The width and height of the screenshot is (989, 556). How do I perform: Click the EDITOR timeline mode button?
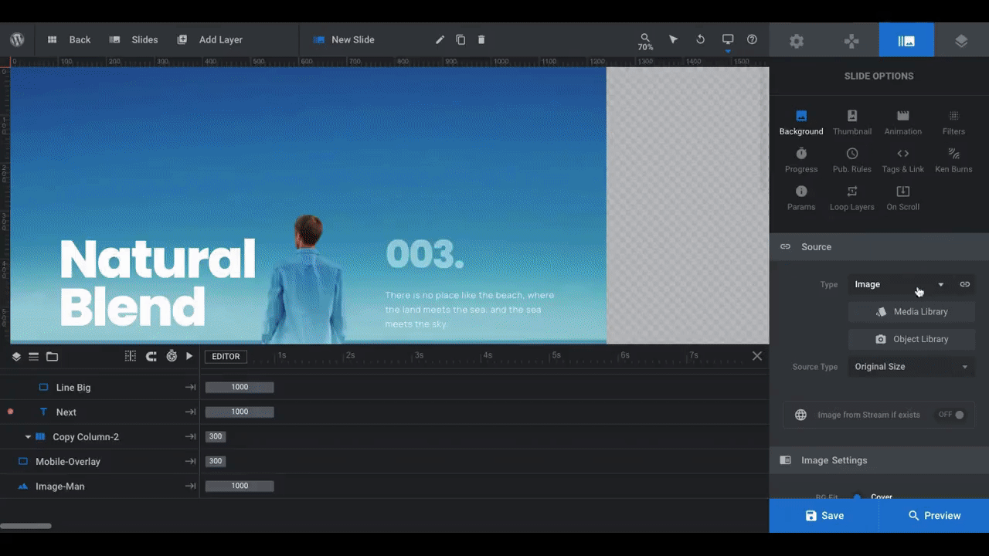pyautogui.click(x=226, y=356)
